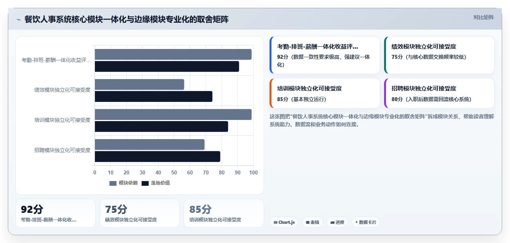
Task: Click the text 80分（入职后数据需回流核心系统）
Action: click(x=432, y=99)
